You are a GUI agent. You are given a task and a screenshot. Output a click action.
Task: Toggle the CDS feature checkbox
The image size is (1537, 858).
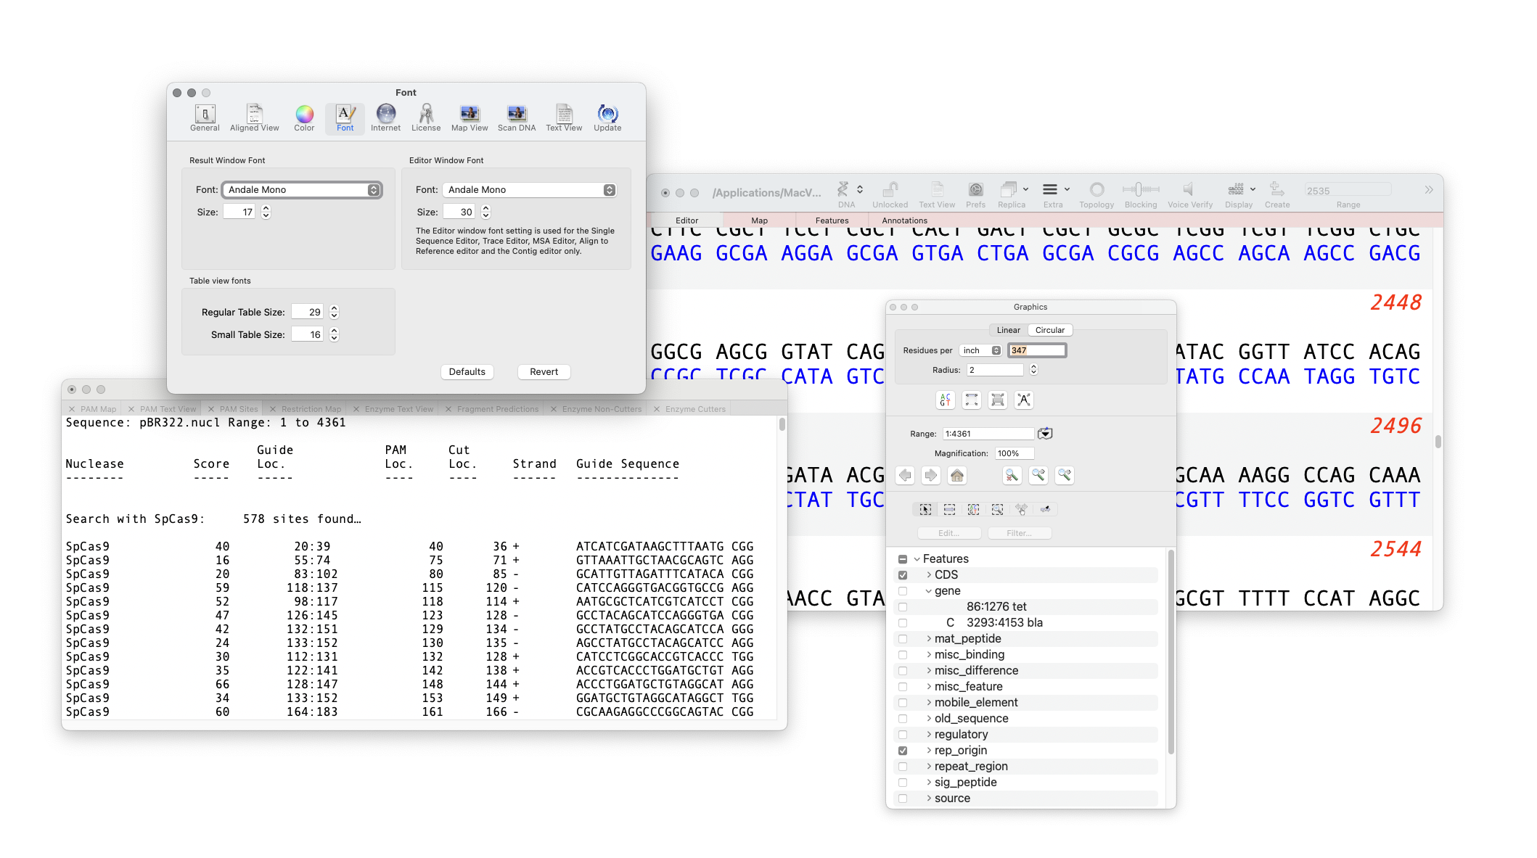(903, 575)
